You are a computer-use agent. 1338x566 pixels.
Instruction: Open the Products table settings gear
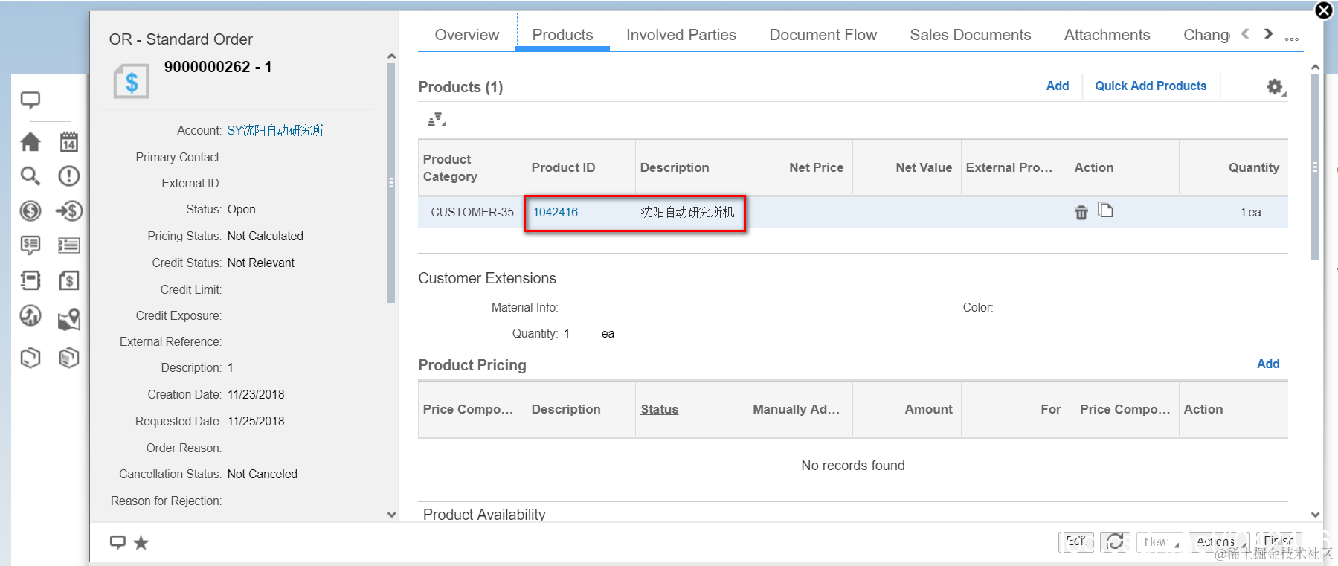1276,87
